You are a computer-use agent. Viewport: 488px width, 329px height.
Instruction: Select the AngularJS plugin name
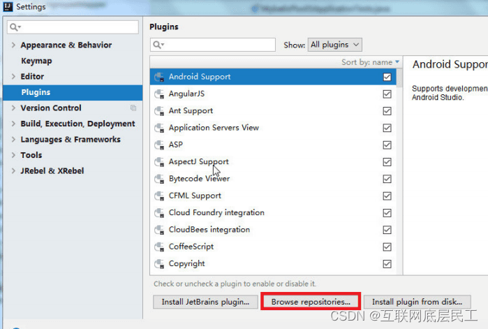click(186, 94)
